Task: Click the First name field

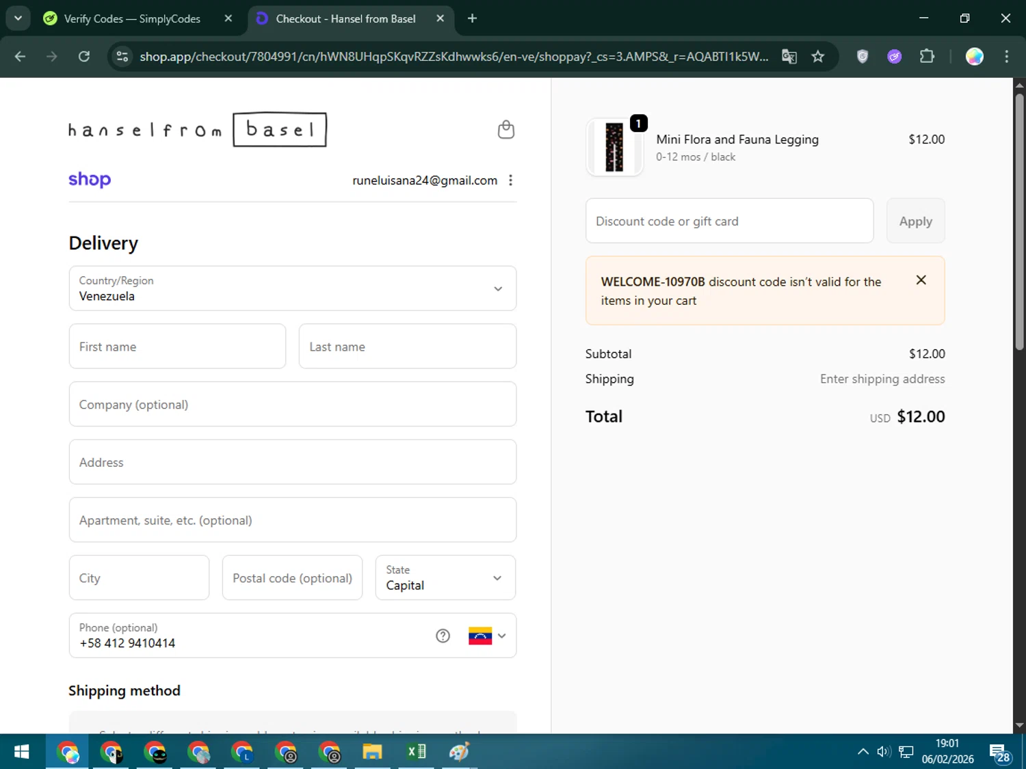Action: click(x=177, y=347)
